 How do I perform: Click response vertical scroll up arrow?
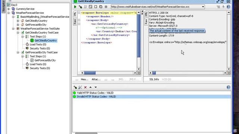(x=229, y=13)
